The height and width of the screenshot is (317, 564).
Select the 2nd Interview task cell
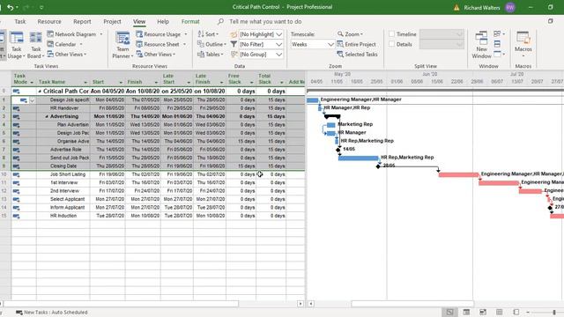64,191
